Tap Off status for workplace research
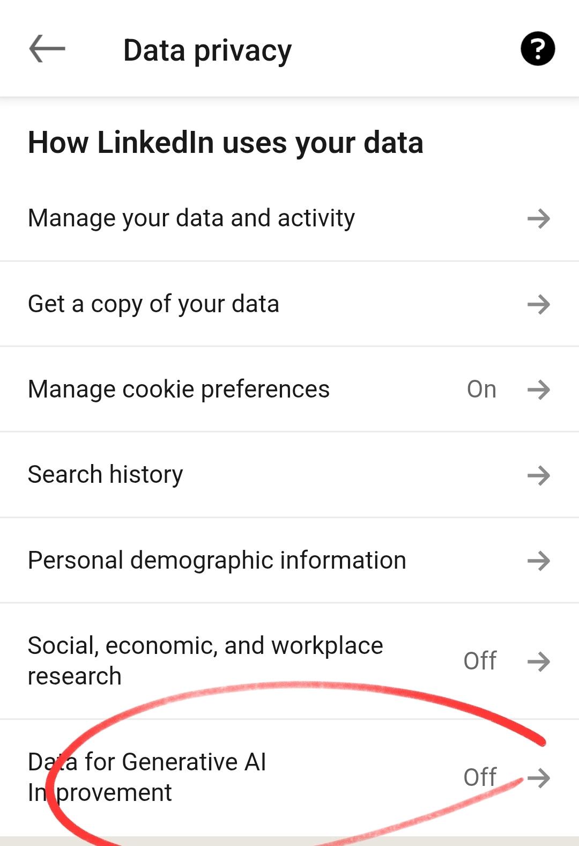The image size is (579, 846). 480,661
